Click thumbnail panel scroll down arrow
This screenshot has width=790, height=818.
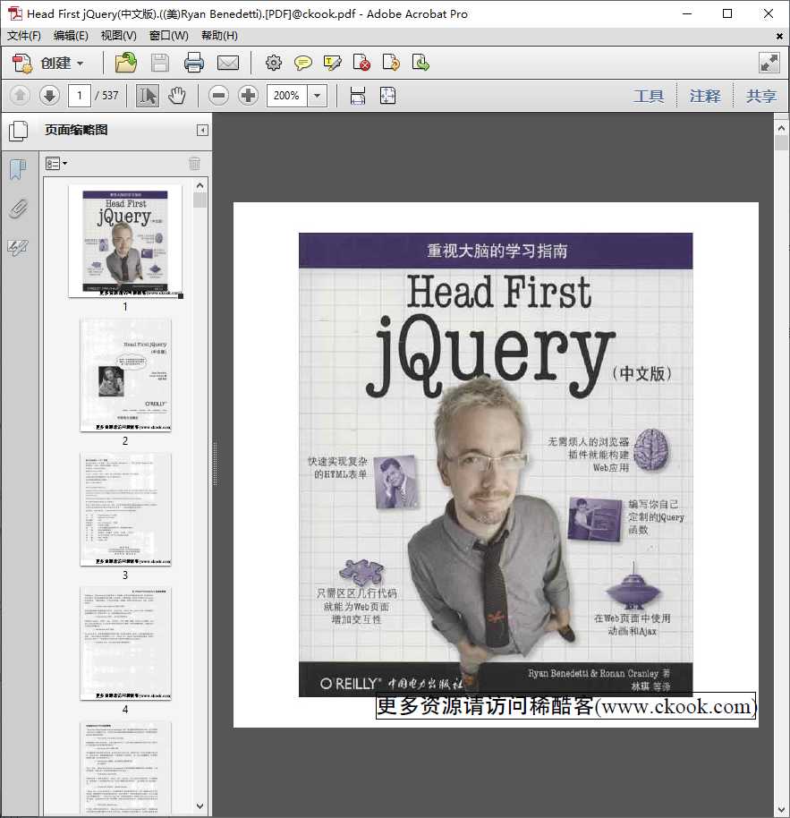(x=200, y=806)
